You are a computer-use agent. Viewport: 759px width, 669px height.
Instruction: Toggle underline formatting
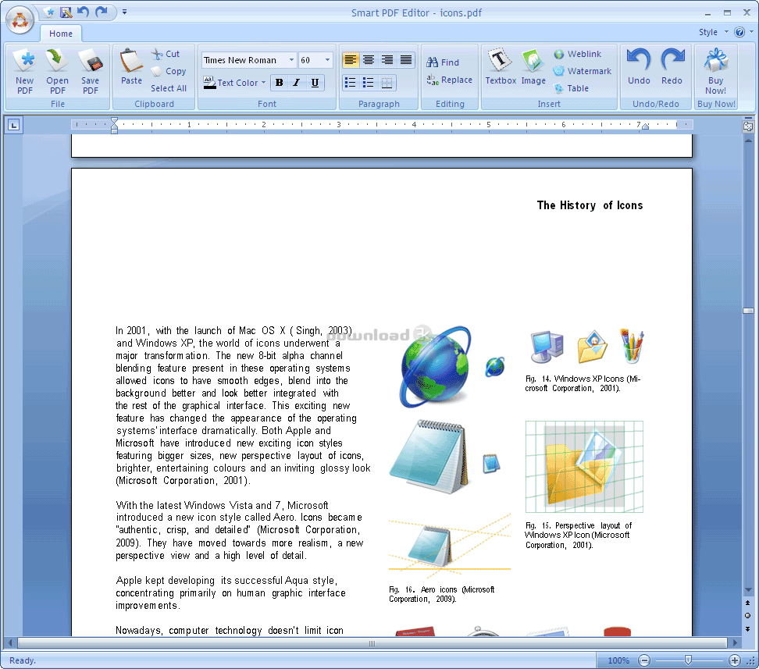click(315, 83)
